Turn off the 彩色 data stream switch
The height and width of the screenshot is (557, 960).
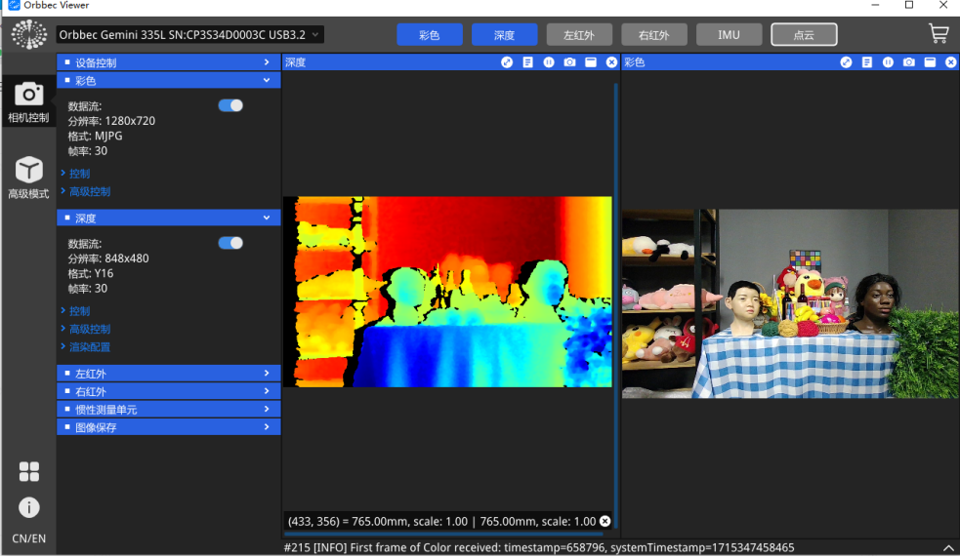point(230,105)
